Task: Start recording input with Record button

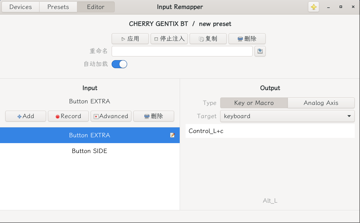Action: pyautogui.click(x=68, y=116)
